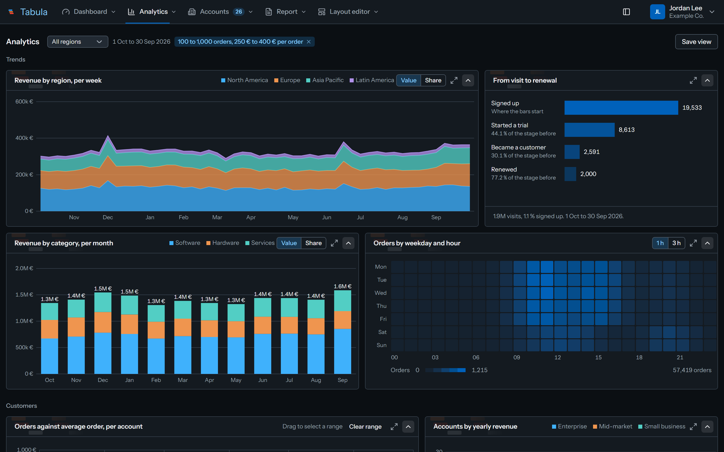Click the Signed up funnel bar
This screenshot has height=452, width=724.
click(621, 108)
